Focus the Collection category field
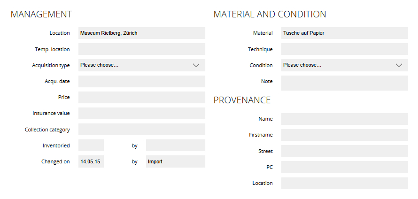418x199 pixels. tap(141, 130)
